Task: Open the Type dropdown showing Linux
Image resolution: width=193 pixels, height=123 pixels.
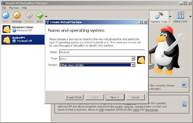Action: pyautogui.click(x=97, y=58)
